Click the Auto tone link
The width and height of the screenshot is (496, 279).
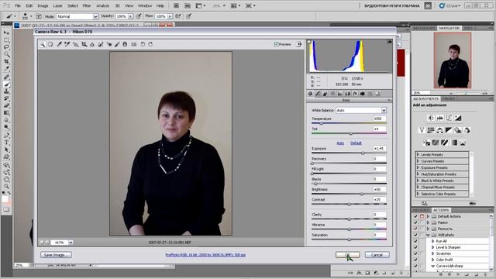click(340, 143)
